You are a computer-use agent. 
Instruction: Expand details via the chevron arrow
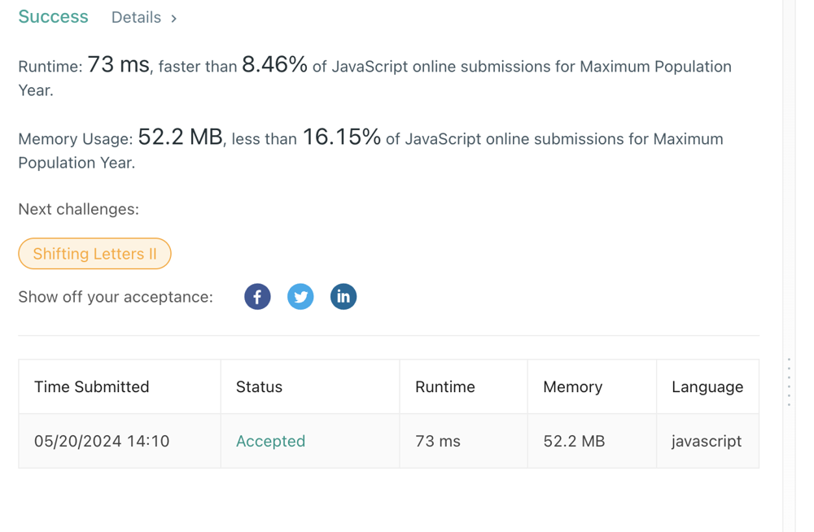click(174, 19)
